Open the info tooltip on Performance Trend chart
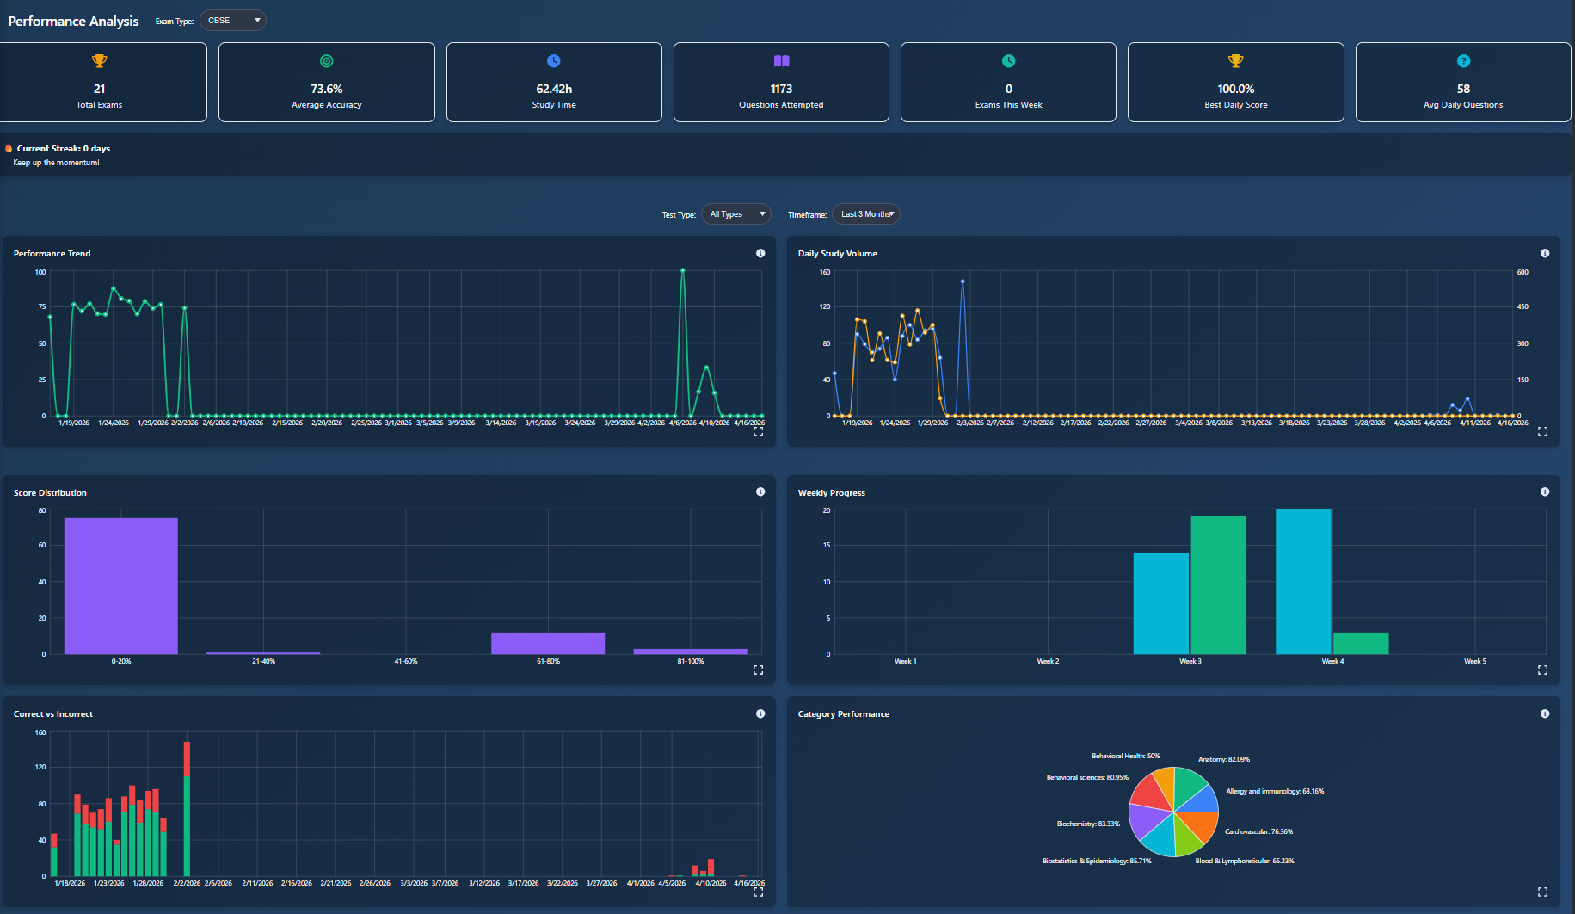The height and width of the screenshot is (914, 1575). point(760,253)
